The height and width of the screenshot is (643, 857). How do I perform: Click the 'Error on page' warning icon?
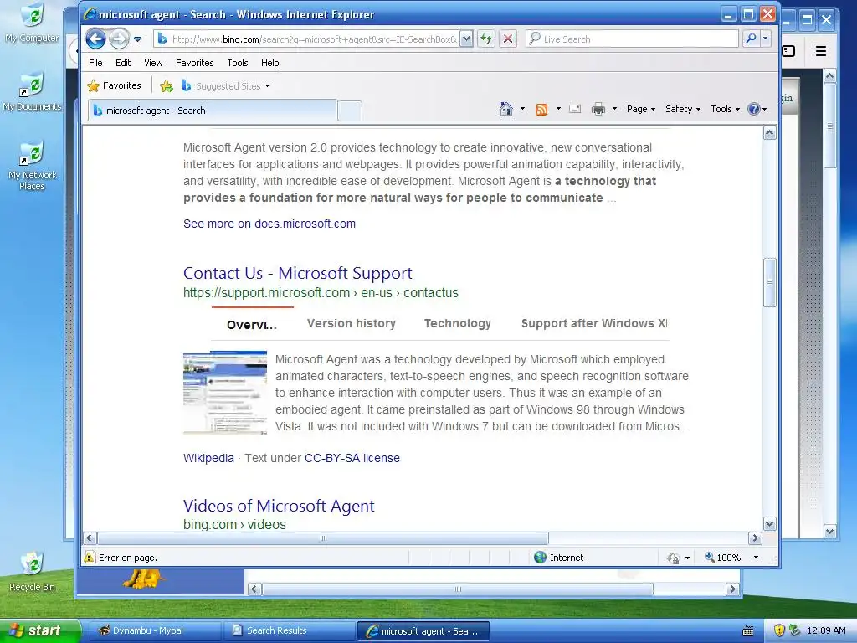click(x=90, y=557)
